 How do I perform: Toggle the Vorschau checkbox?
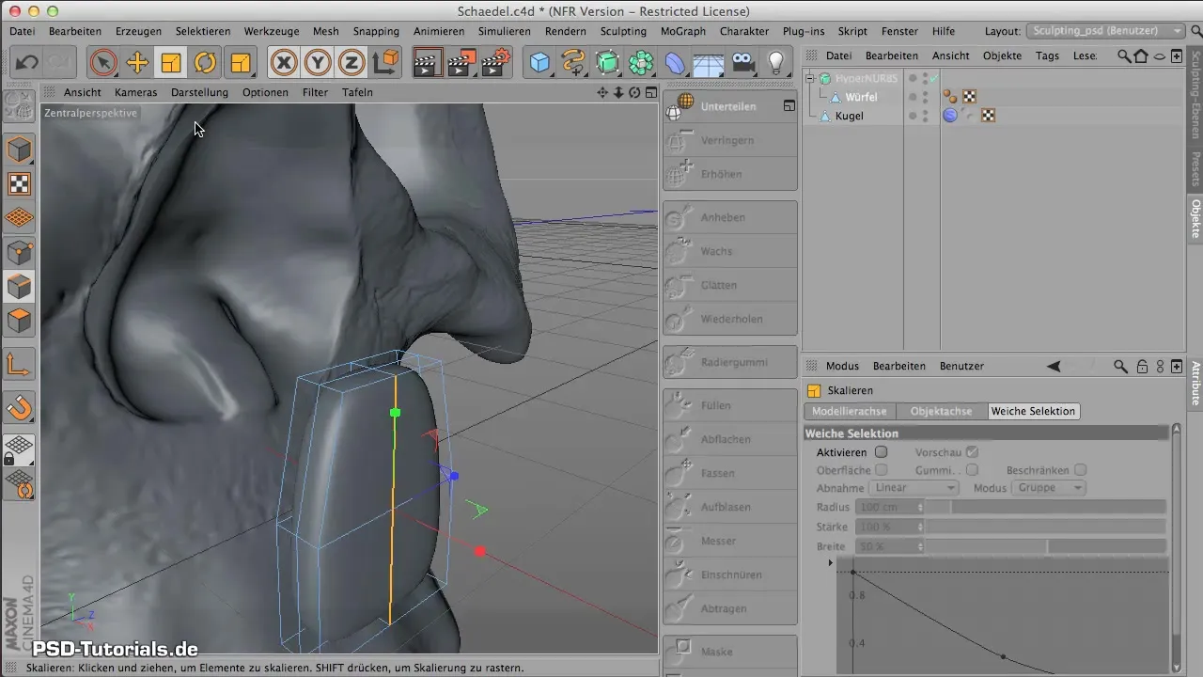point(972,452)
